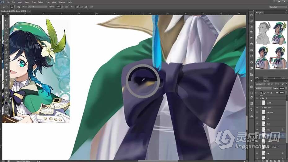Toggle lock transparent pixels
This screenshot has height=162, width=288.
(261, 93)
